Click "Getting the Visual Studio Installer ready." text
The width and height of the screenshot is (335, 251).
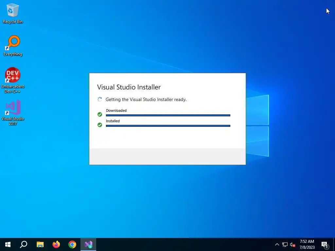pyautogui.click(x=146, y=99)
